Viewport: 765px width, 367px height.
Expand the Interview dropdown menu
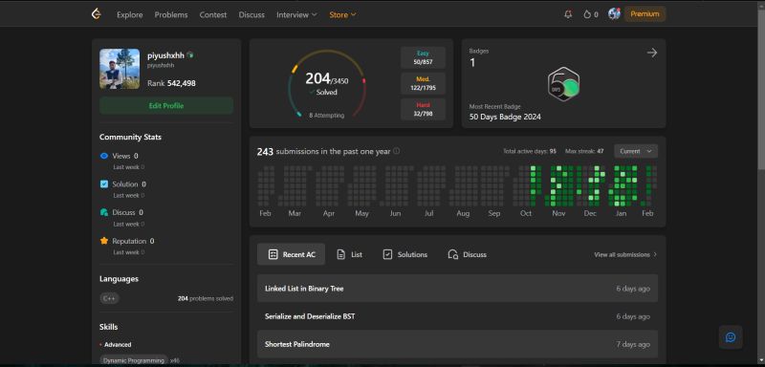pyautogui.click(x=296, y=14)
